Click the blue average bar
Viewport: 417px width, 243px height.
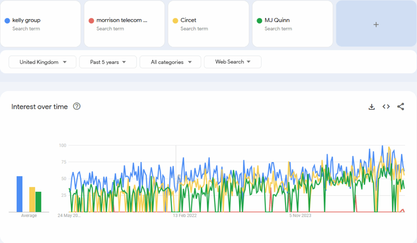click(x=20, y=194)
